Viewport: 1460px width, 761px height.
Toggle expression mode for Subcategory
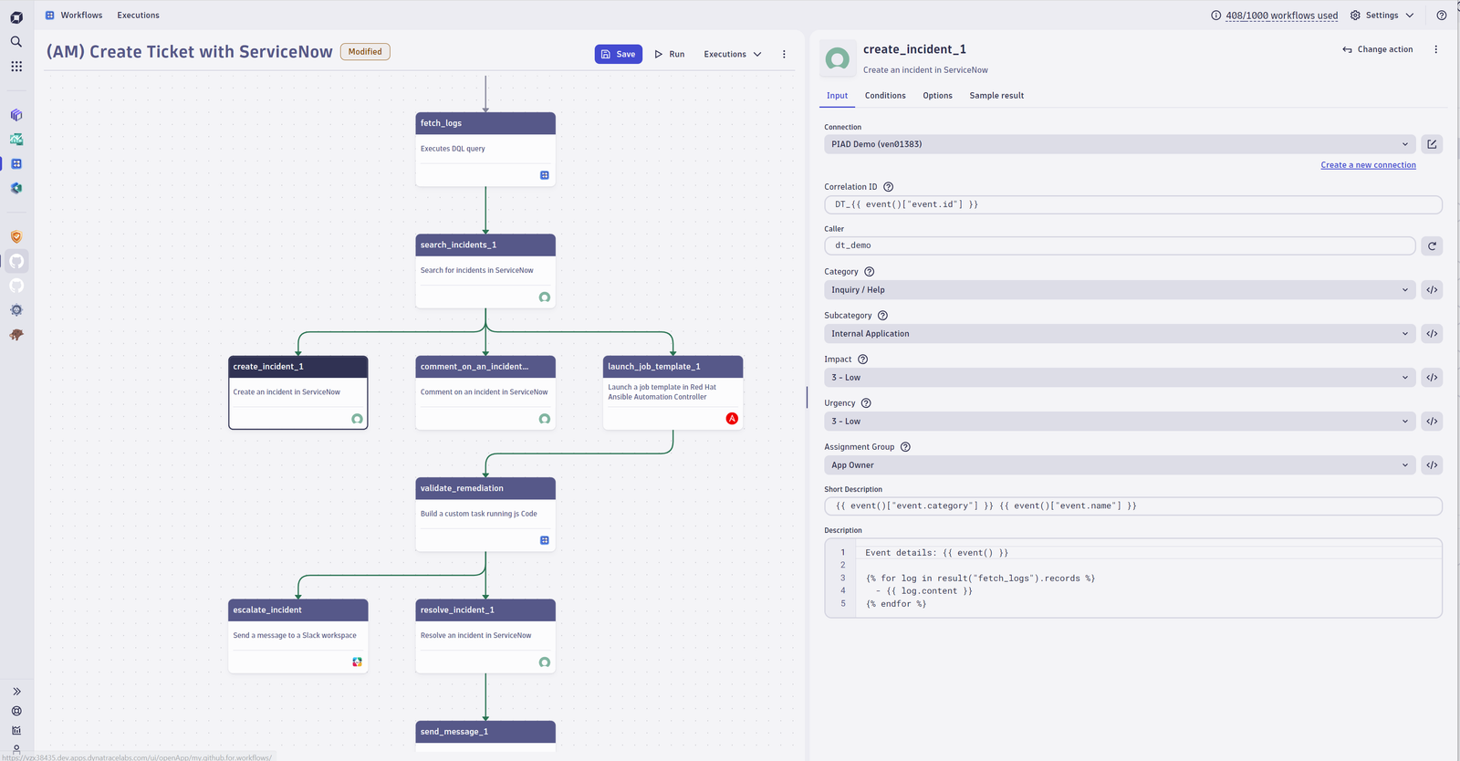coord(1432,334)
